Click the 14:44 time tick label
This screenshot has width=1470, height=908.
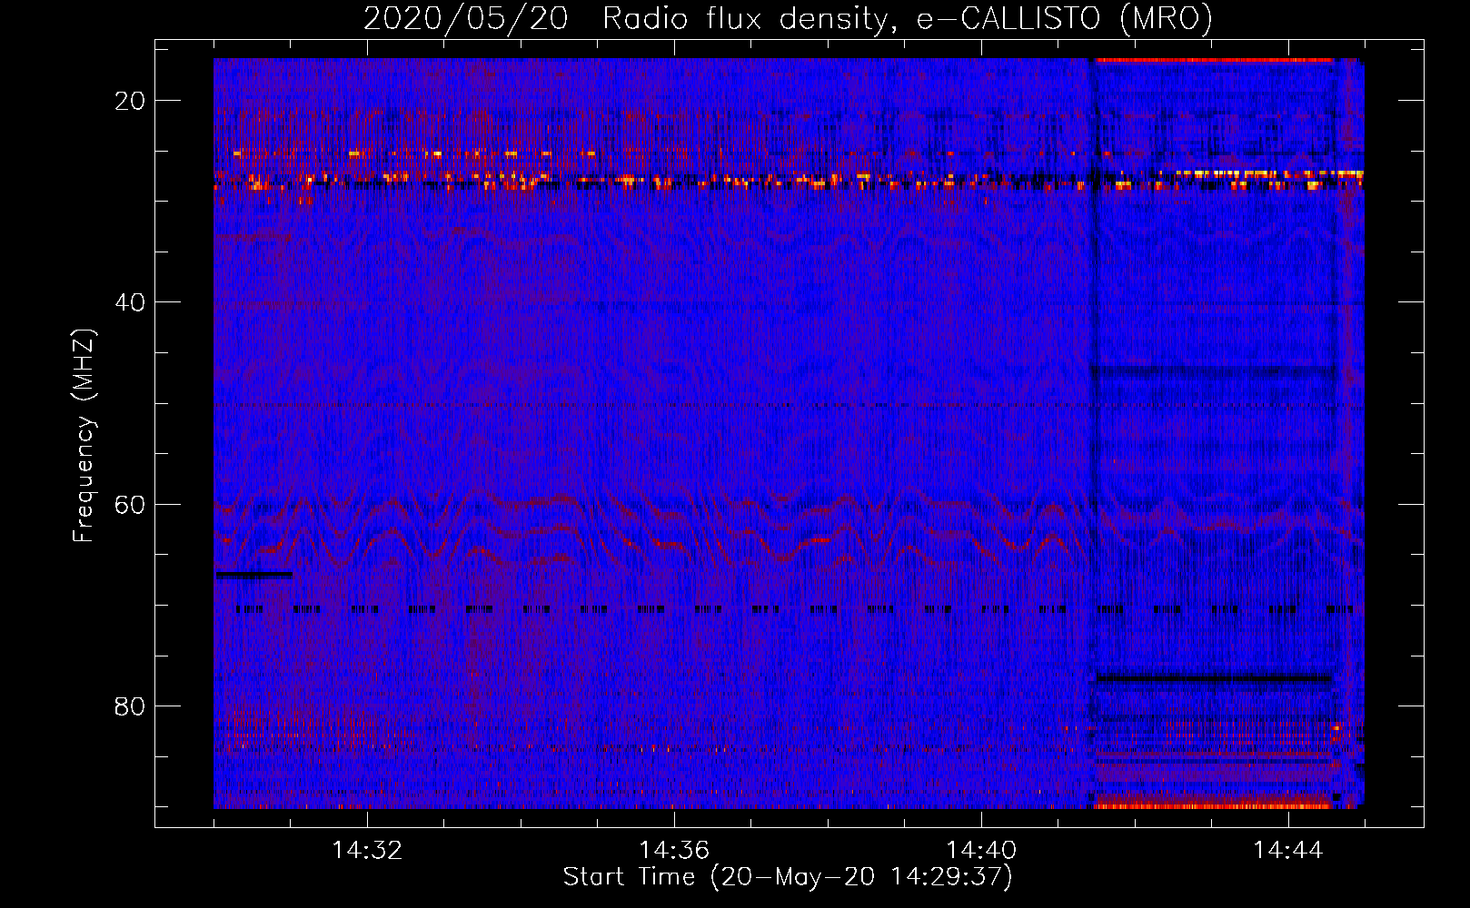click(1288, 851)
